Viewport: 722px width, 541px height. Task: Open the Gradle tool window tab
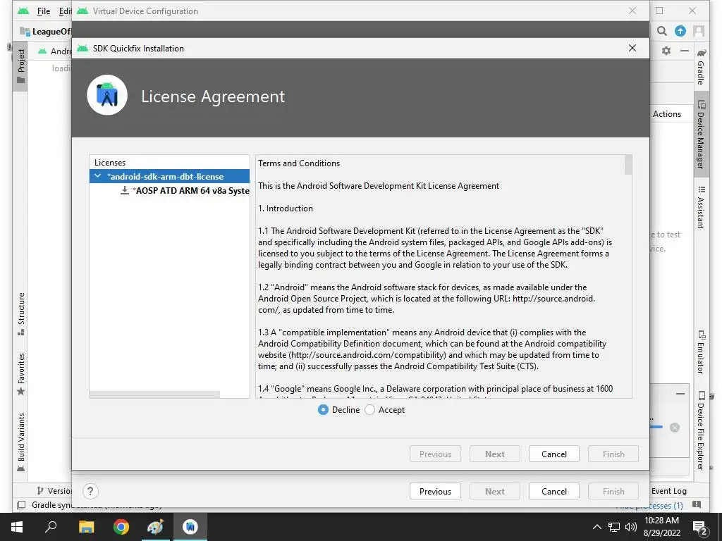tap(701, 67)
